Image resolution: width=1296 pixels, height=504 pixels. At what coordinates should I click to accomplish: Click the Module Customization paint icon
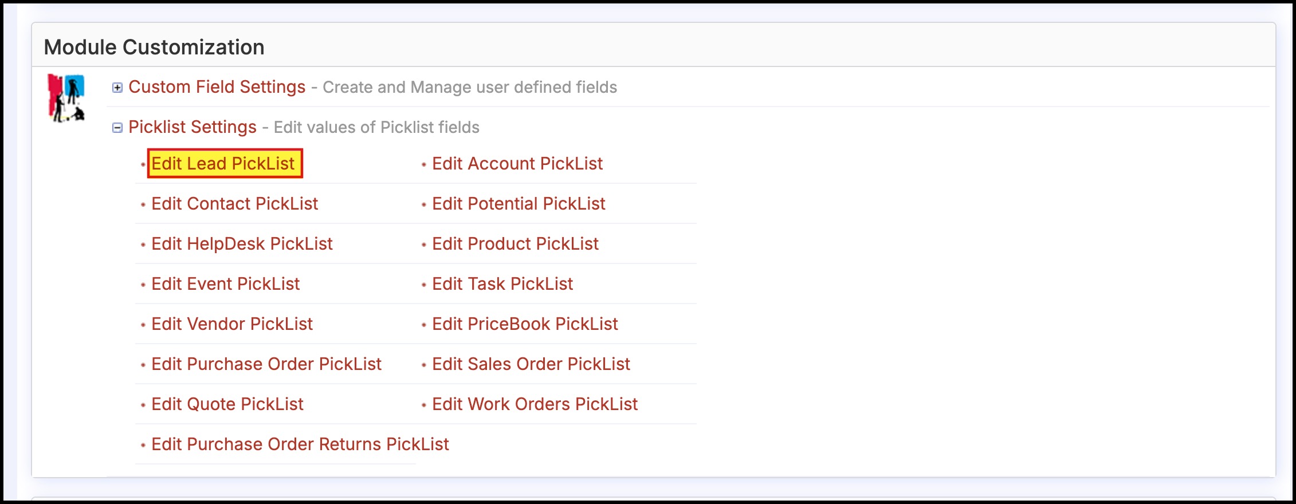pos(66,98)
